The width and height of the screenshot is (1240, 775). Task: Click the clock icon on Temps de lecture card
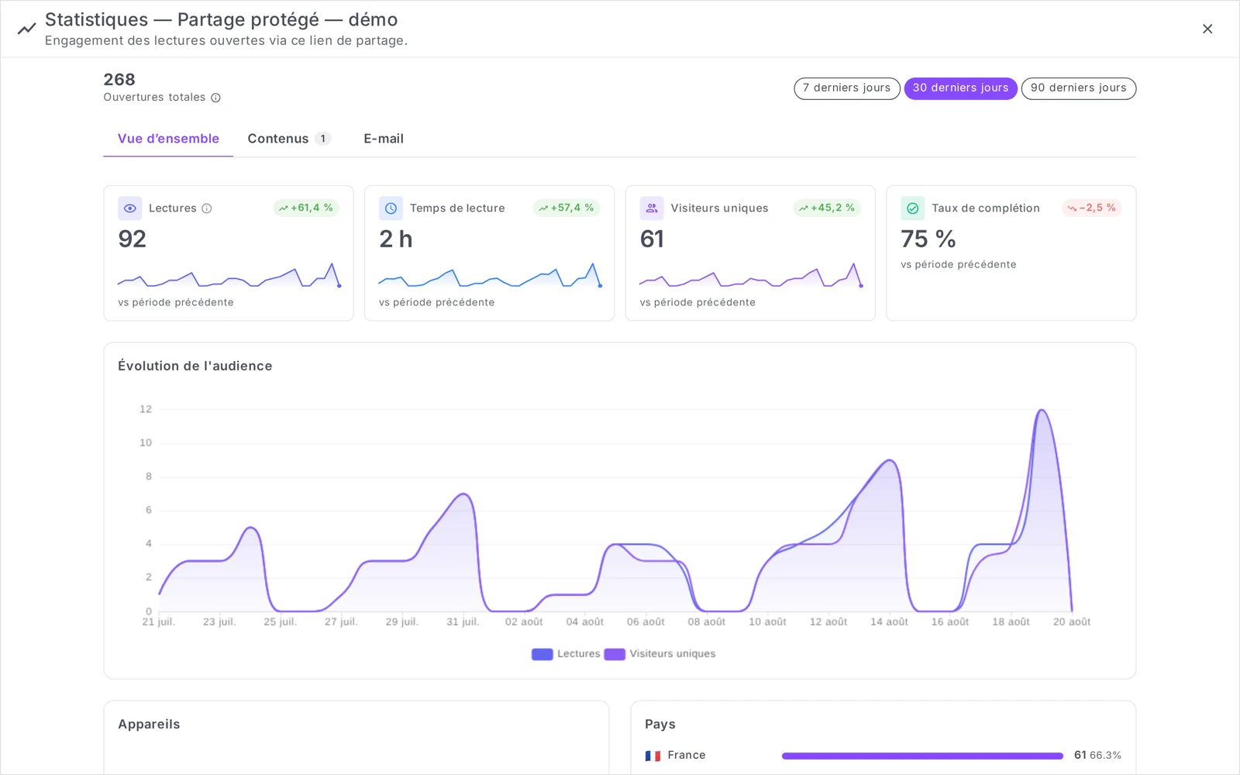pos(391,208)
